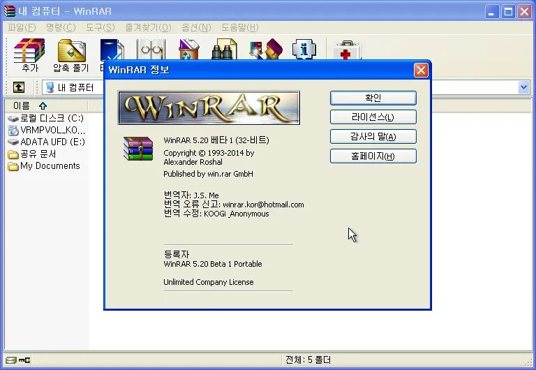Image resolution: width=536 pixels, height=370 pixels.
Task: Open the 도구(S) menu
Action: (100, 27)
